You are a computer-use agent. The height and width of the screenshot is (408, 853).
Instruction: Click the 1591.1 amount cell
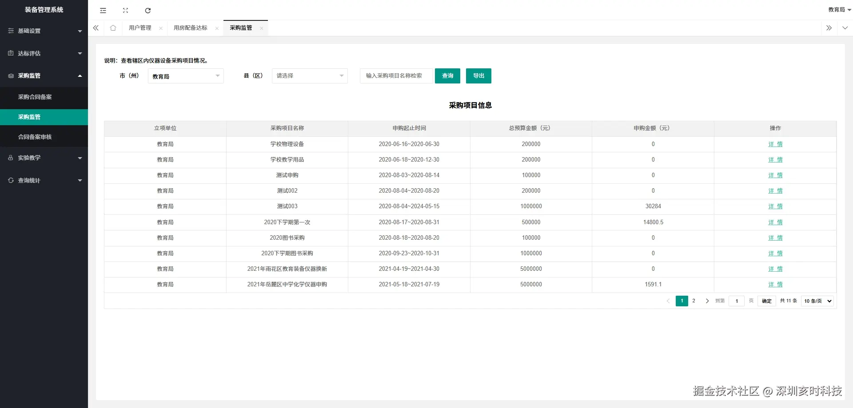coord(653,285)
